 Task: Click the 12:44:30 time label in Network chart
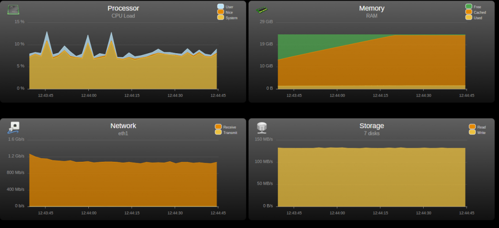pyautogui.click(x=175, y=213)
